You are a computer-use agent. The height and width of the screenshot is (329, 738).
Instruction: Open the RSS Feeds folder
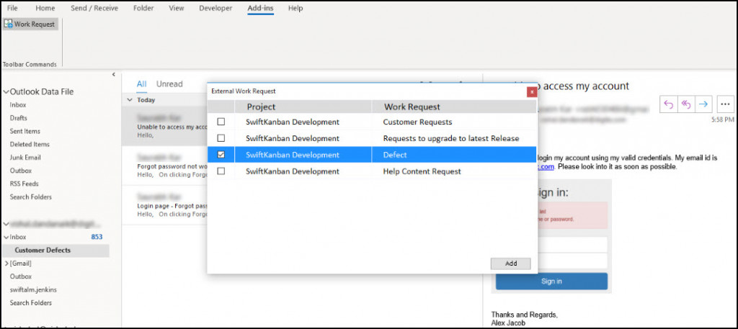tap(24, 184)
